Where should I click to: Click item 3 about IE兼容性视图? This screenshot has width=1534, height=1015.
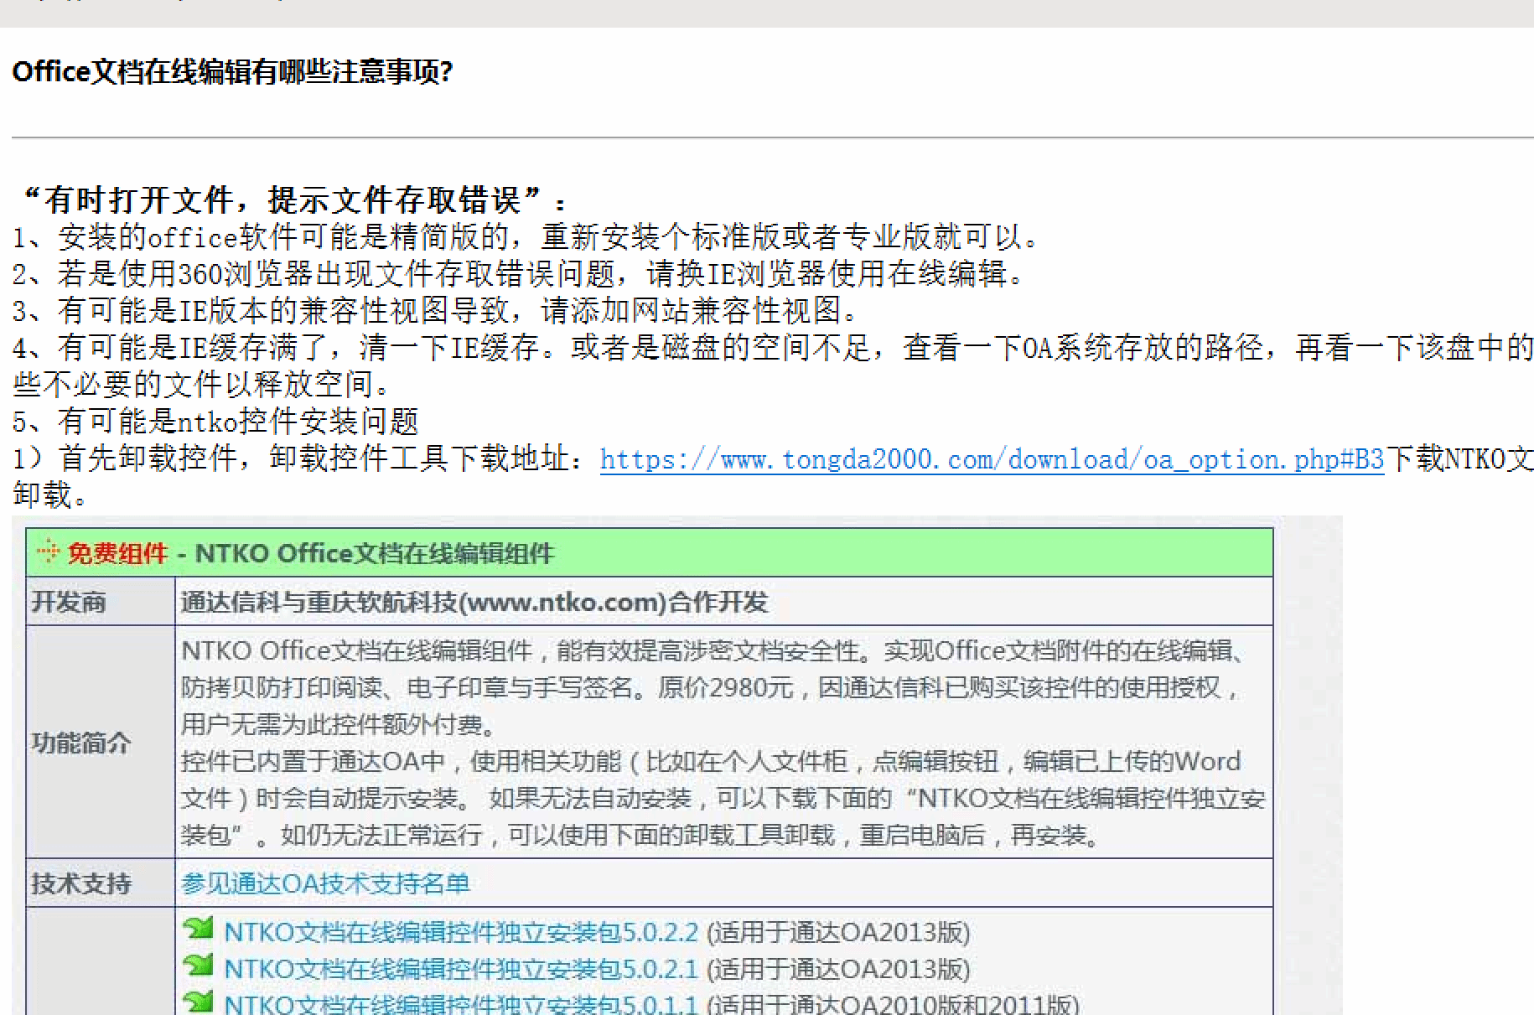tap(437, 311)
